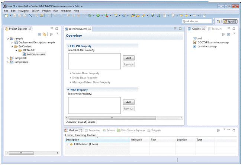Screen dimensions: 242x165
Task: Open the Java EE perspective button
Action: click(230, 22)
